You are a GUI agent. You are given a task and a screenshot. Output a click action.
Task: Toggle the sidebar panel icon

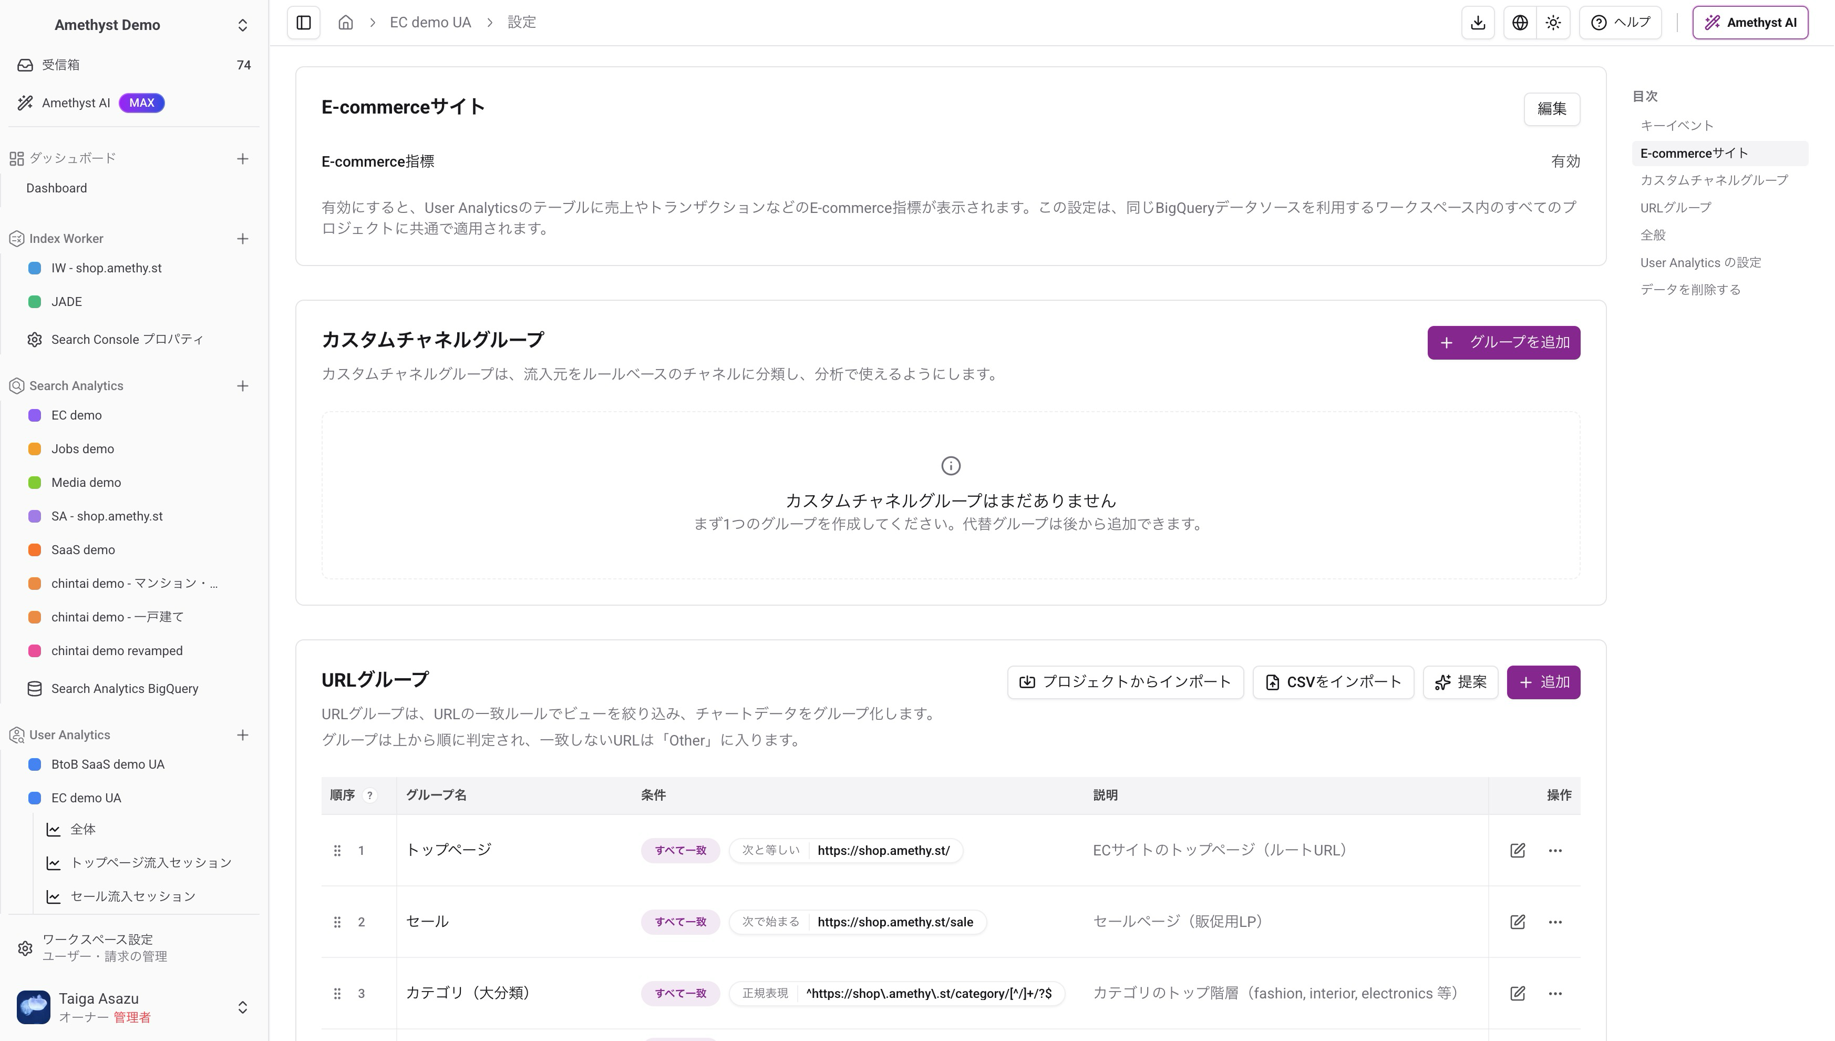point(304,23)
